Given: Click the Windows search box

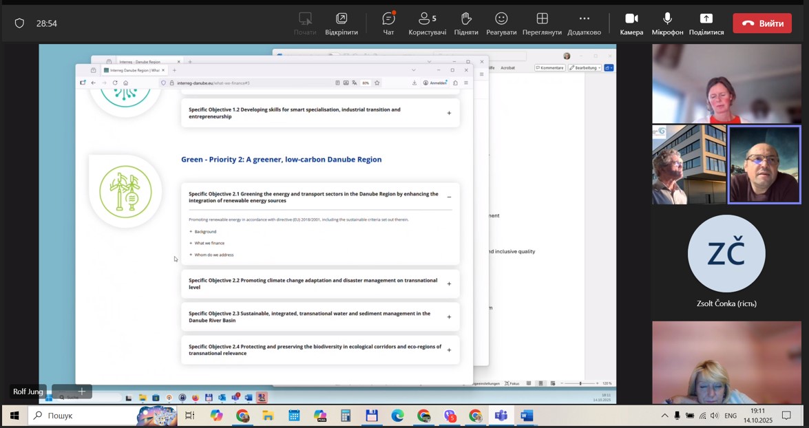Looking at the screenshot, I should (x=83, y=416).
